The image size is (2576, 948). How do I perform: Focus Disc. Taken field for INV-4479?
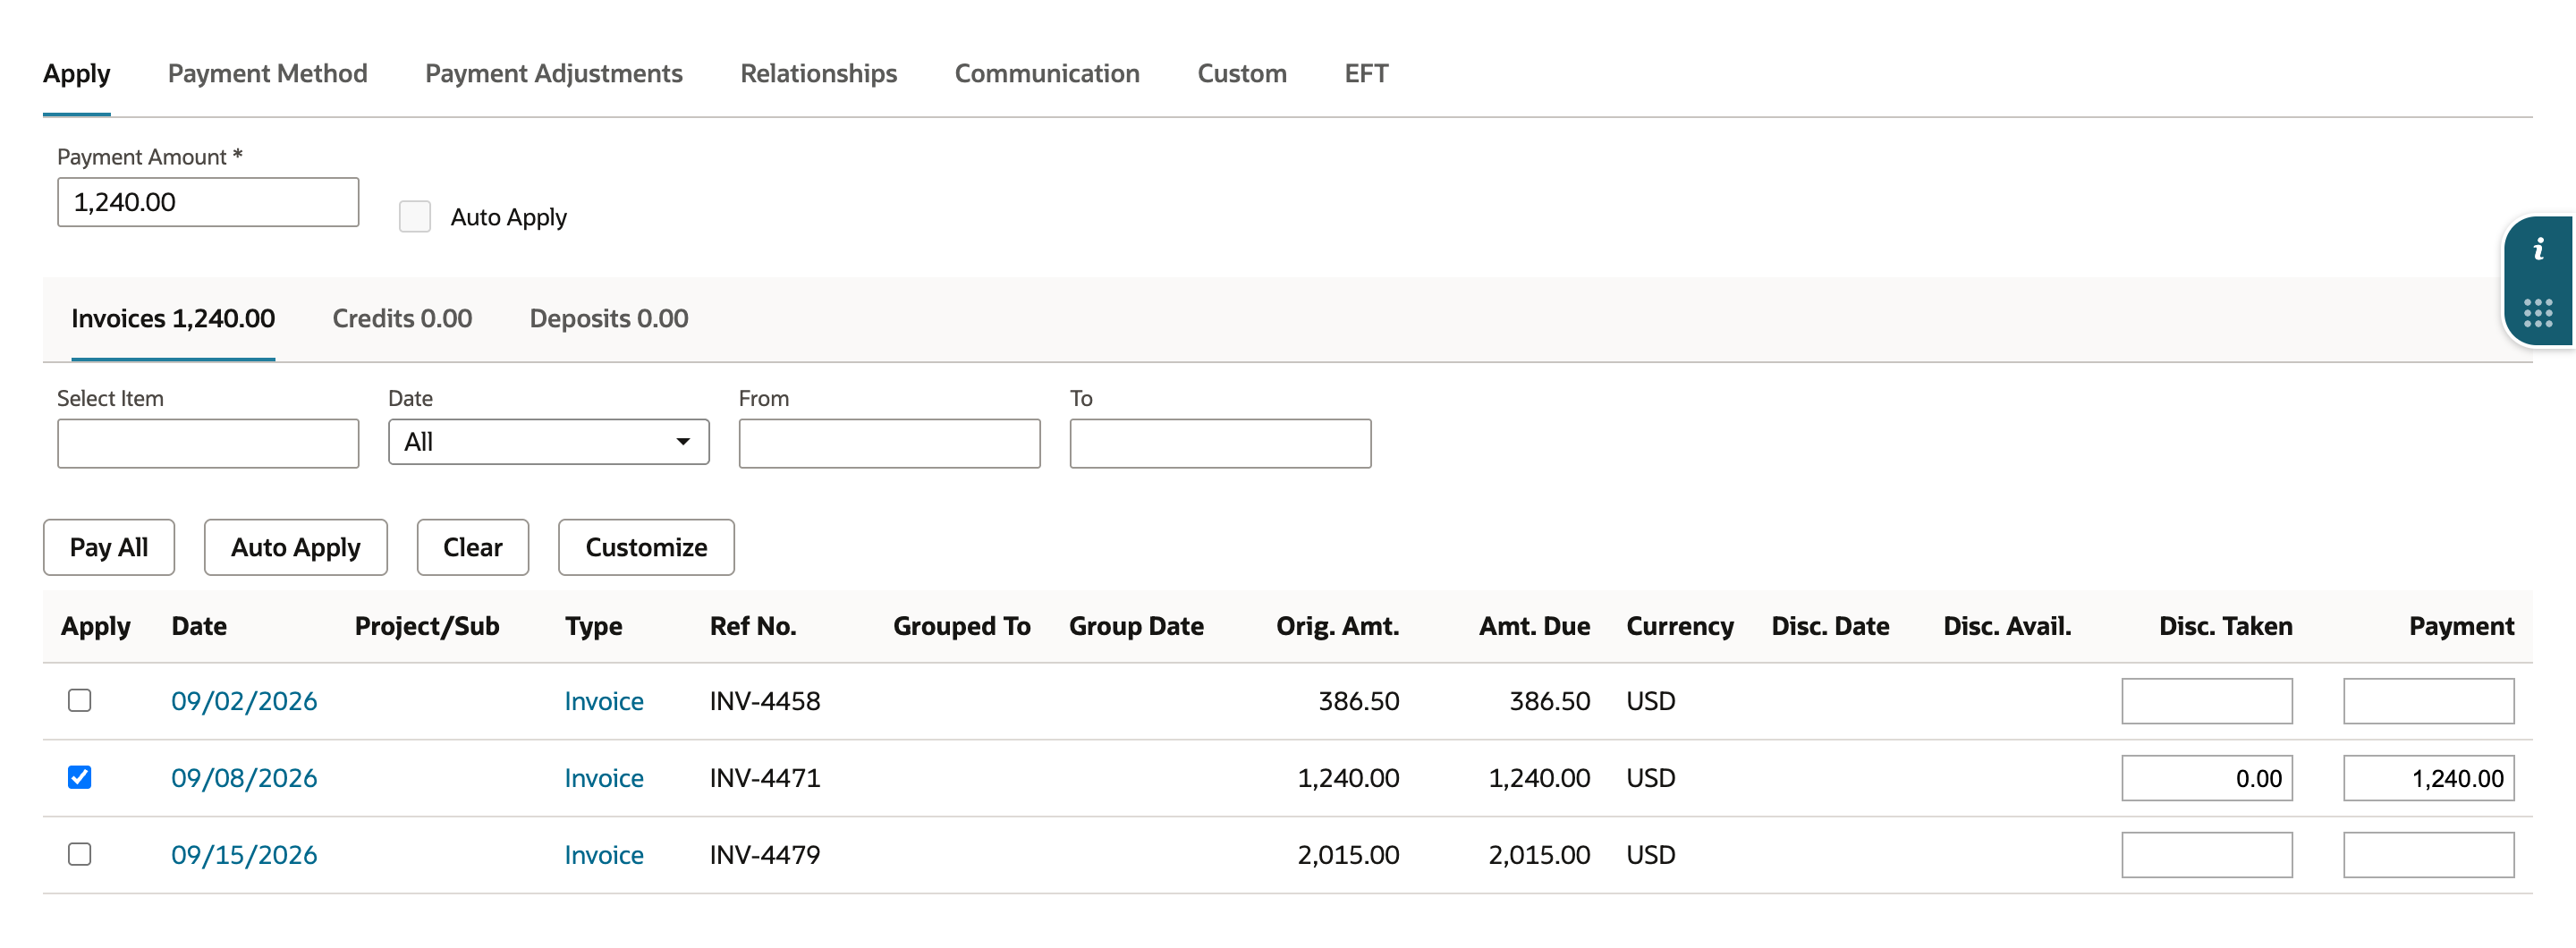click(x=2207, y=855)
